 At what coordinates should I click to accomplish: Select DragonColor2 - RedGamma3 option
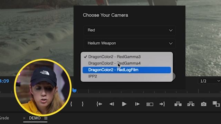click(x=127, y=57)
